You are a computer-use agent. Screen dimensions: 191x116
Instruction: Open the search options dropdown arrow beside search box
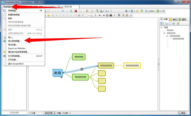62,7
